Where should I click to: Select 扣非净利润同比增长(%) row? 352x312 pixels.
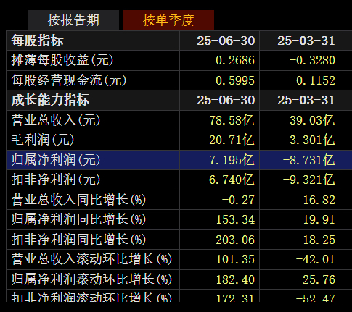[x=179, y=240]
